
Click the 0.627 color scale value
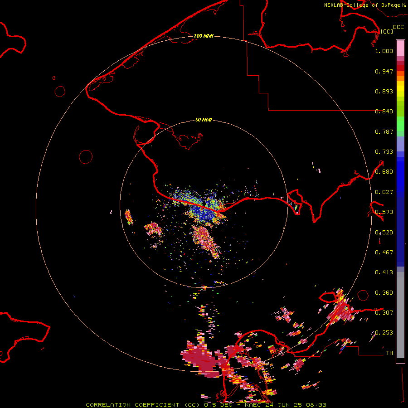coord(384,192)
